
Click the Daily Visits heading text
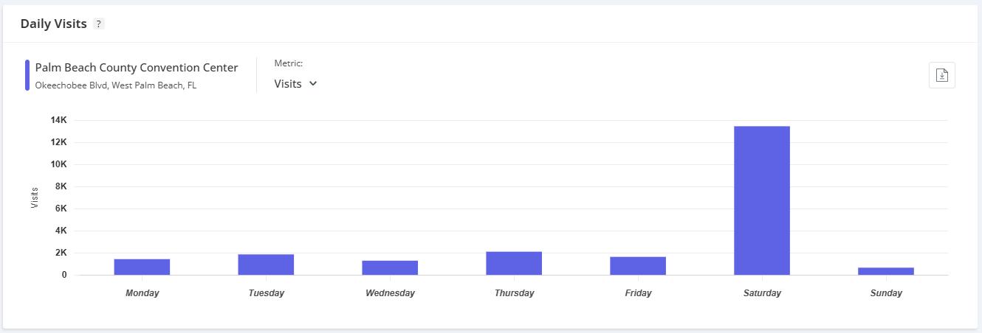[53, 24]
